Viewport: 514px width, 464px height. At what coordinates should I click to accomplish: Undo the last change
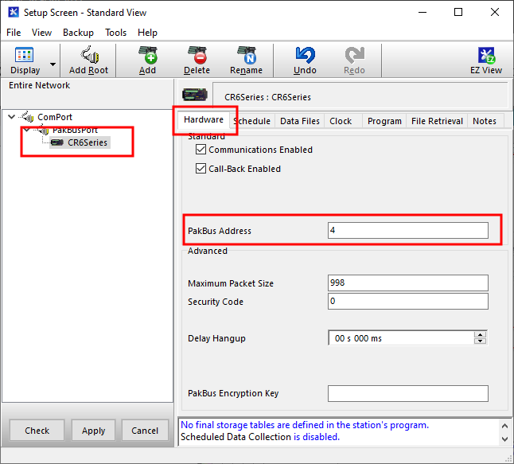tap(305, 60)
